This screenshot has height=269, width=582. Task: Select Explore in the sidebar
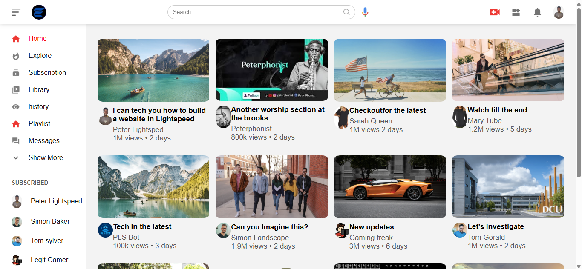pos(40,55)
